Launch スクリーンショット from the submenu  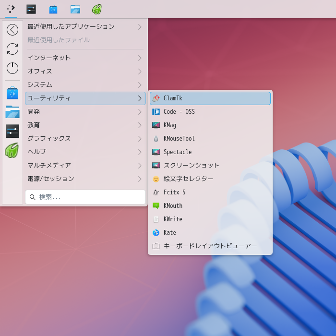[210, 166]
